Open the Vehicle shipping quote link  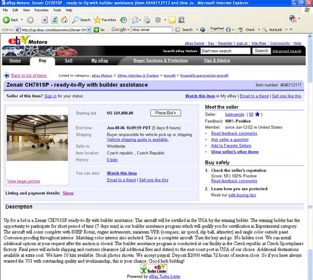point(138,140)
